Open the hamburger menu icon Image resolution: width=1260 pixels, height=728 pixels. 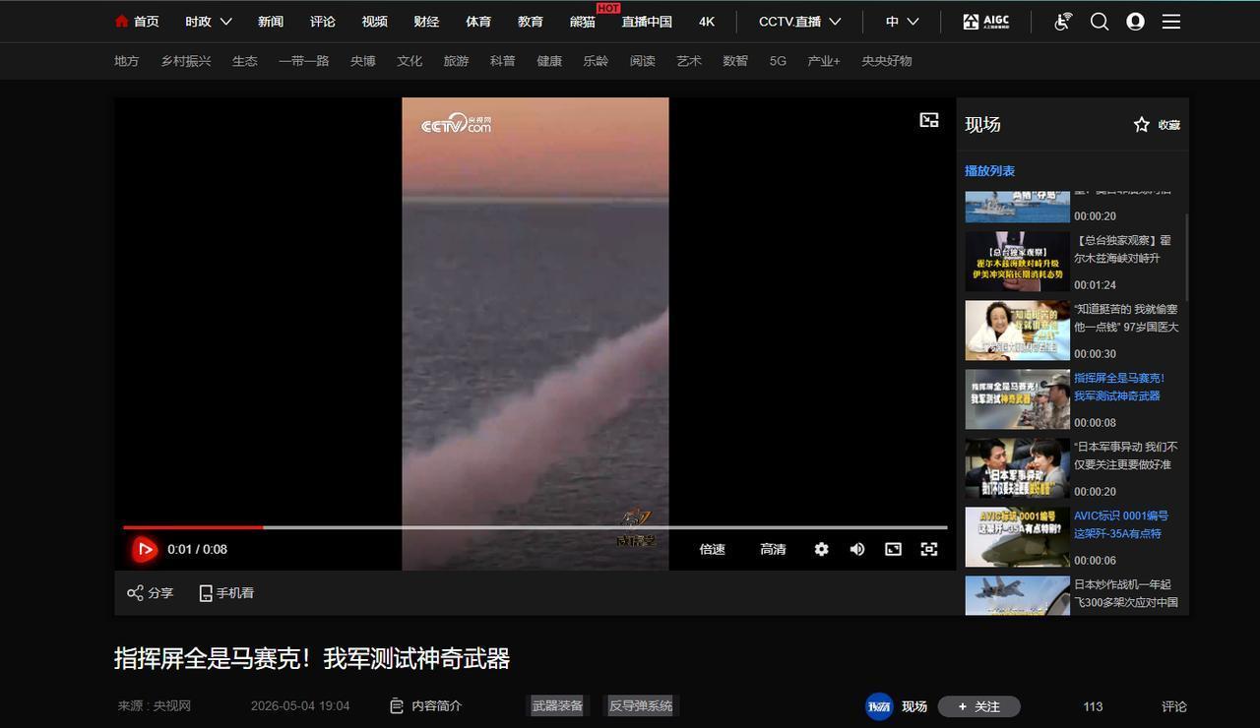pyautogui.click(x=1171, y=22)
